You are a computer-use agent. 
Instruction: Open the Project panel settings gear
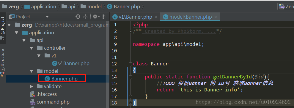pos(96,17)
